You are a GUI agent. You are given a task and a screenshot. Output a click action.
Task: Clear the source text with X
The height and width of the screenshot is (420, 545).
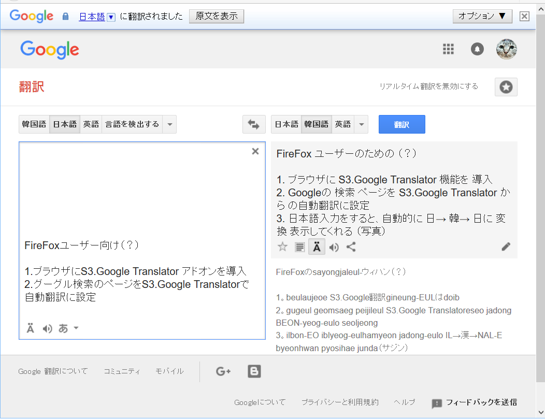255,151
